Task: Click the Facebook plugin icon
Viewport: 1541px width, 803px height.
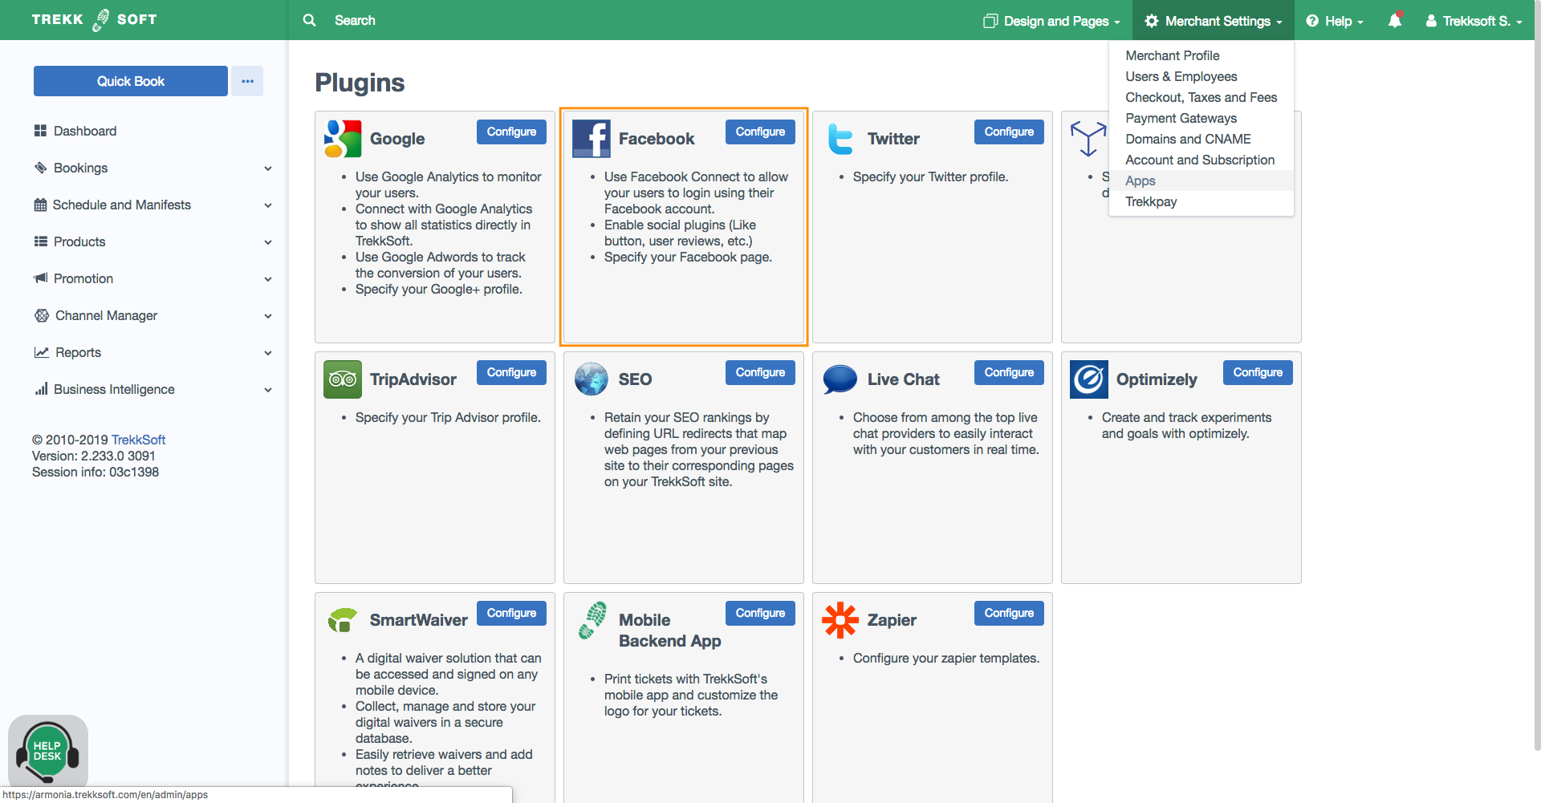Action: pos(592,139)
